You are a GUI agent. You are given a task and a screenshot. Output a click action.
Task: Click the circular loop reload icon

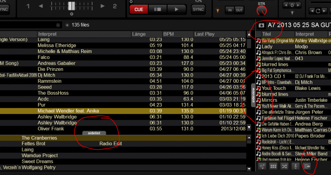(318, 11)
